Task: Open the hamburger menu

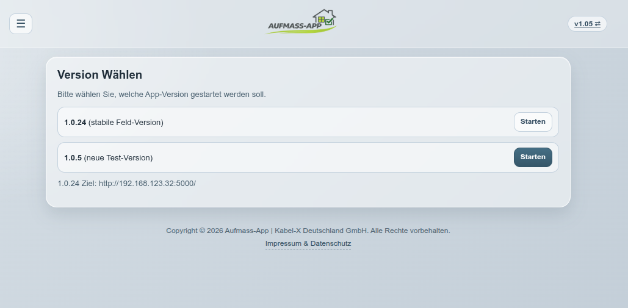Action: point(21,24)
